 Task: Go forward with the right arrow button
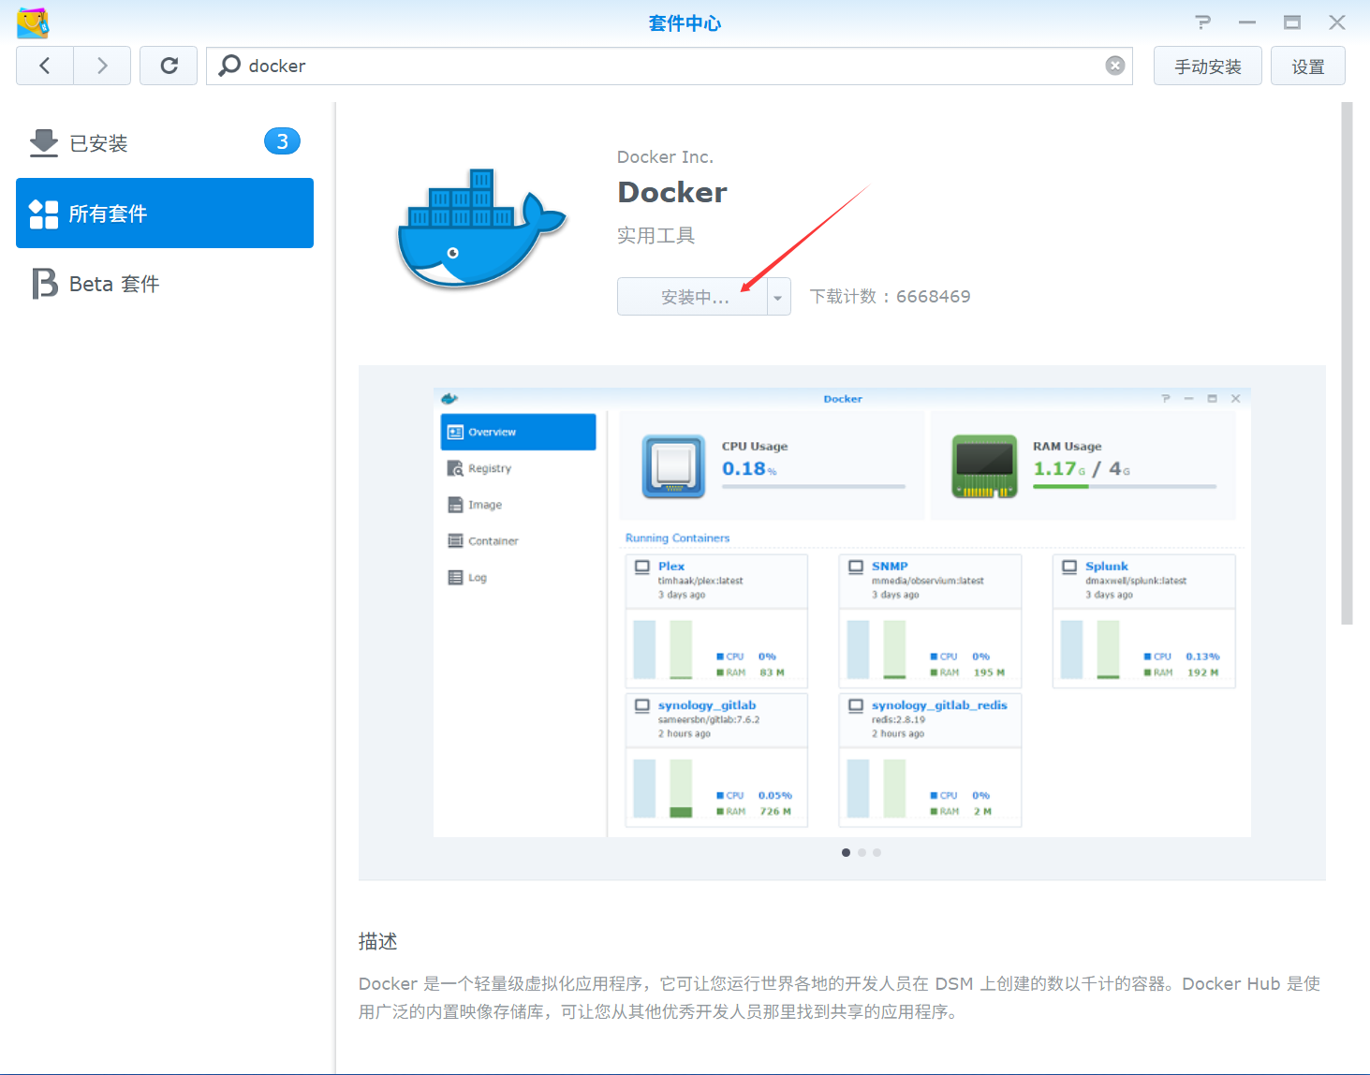point(102,66)
